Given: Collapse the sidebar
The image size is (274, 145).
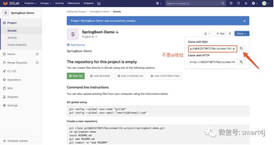Looking at the screenshot, I should pyautogui.click(x=16, y=141).
